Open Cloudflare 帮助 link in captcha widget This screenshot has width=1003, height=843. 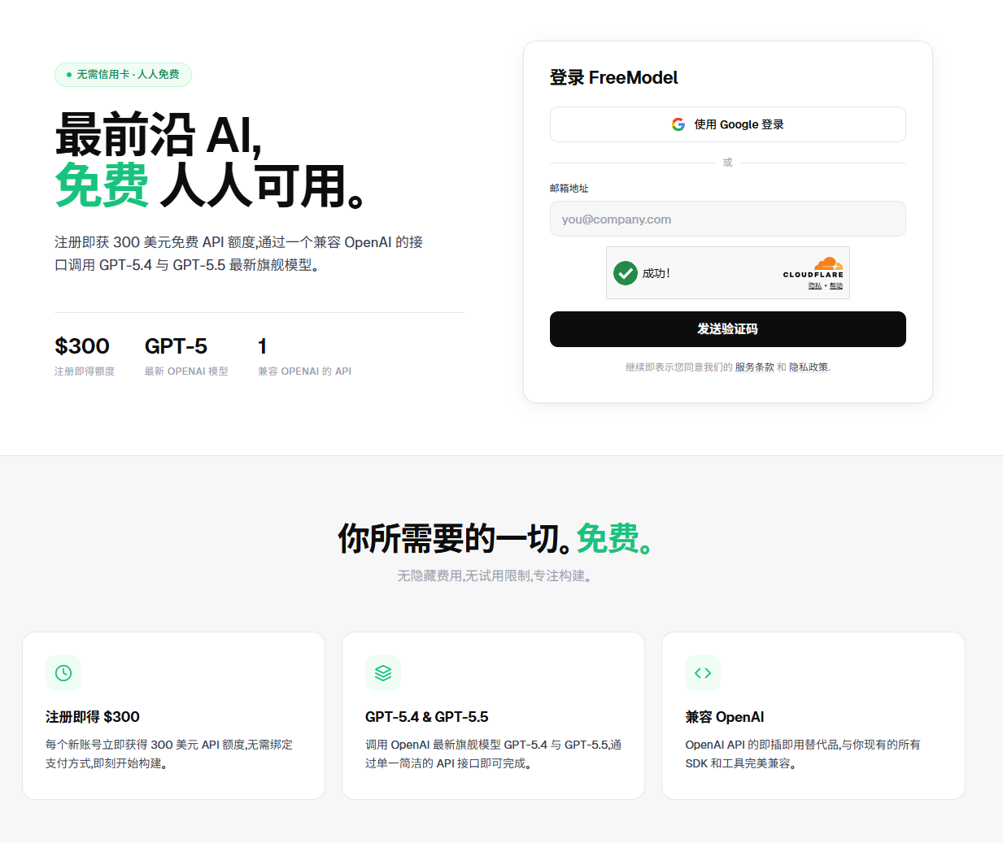[x=836, y=286]
